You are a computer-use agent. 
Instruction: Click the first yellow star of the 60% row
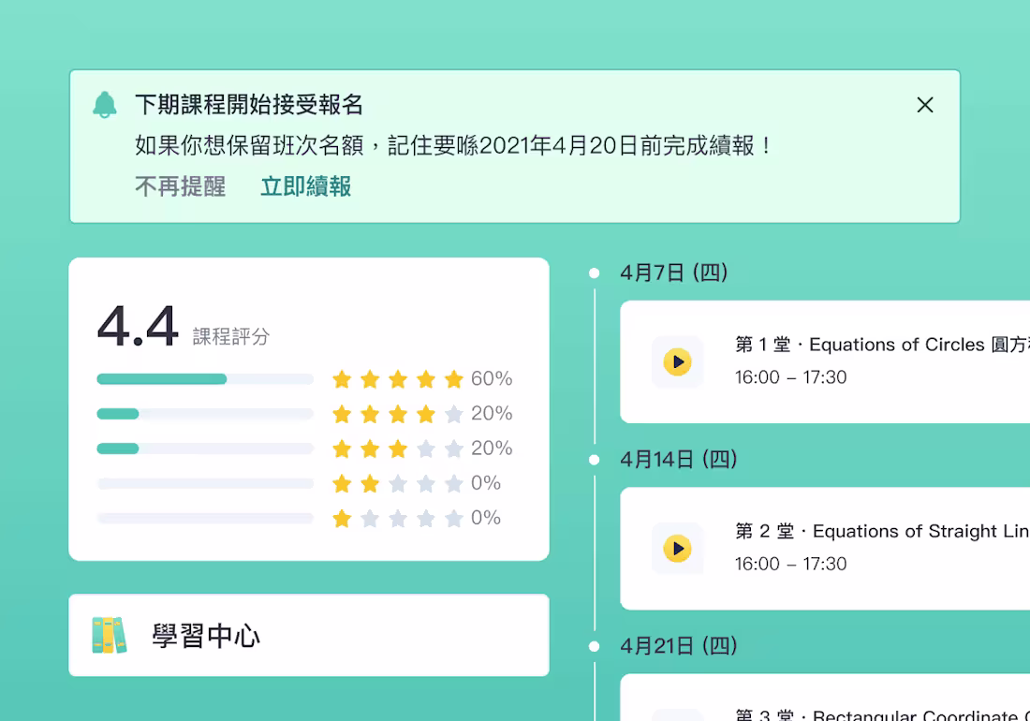click(x=342, y=378)
